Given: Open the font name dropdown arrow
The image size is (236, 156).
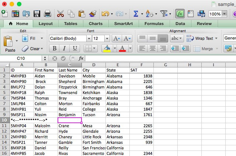Looking at the screenshot, I should pos(89,39).
